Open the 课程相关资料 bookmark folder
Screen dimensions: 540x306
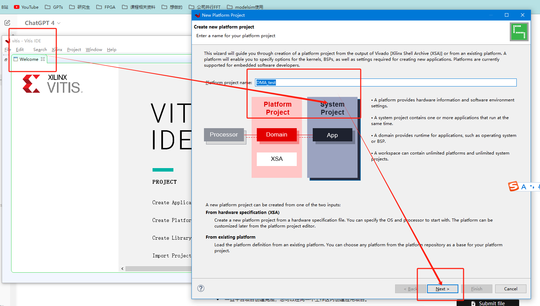point(139,7)
